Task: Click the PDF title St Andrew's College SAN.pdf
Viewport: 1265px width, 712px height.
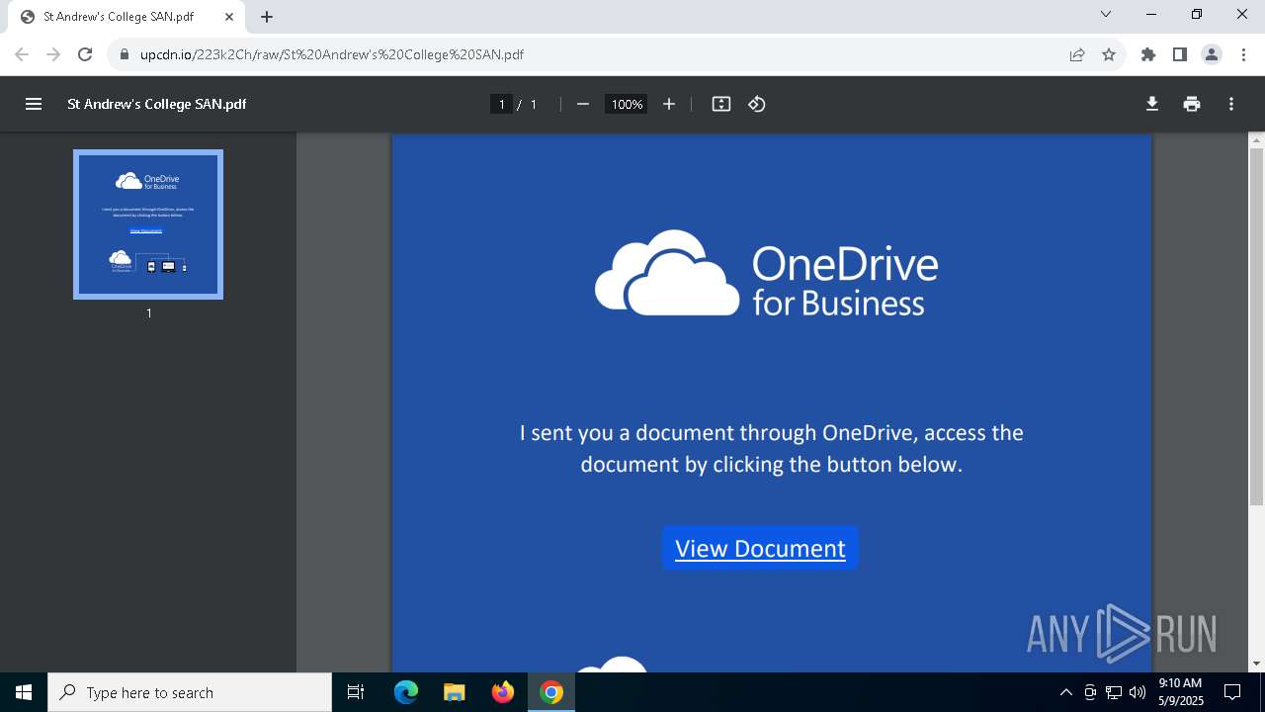Action: pyautogui.click(x=156, y=104)
